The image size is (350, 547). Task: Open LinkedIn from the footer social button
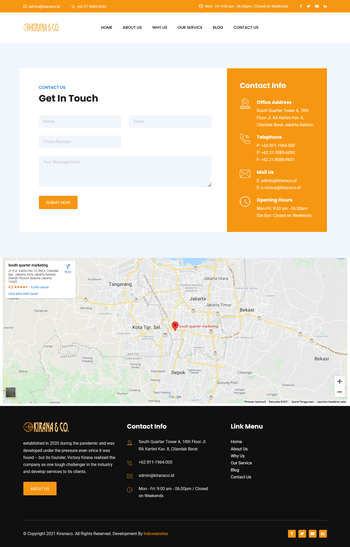tap(323, 534)
